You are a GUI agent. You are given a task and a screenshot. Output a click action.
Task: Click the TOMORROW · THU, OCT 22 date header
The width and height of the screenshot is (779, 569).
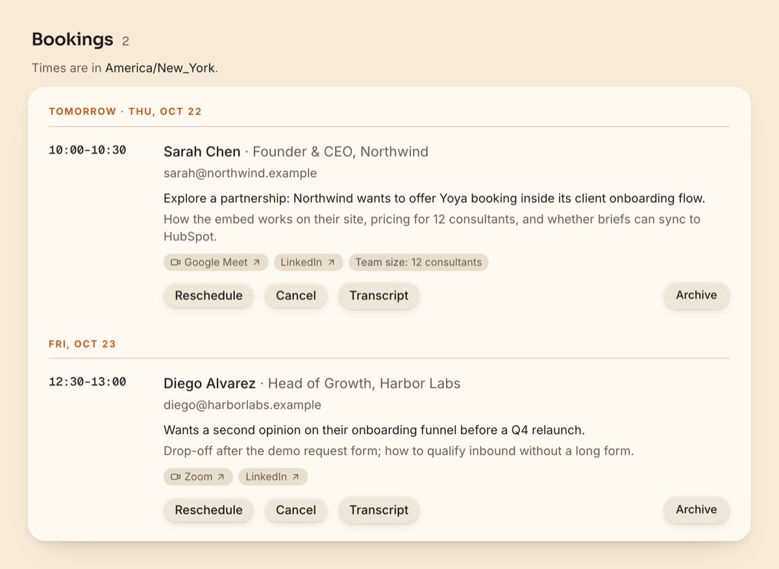[x=125, y=112]
